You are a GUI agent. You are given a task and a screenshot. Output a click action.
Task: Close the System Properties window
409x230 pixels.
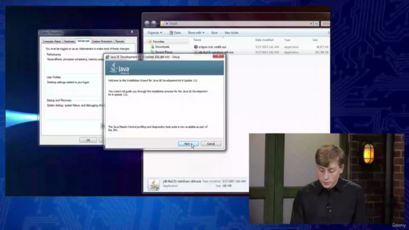(132, 32)
